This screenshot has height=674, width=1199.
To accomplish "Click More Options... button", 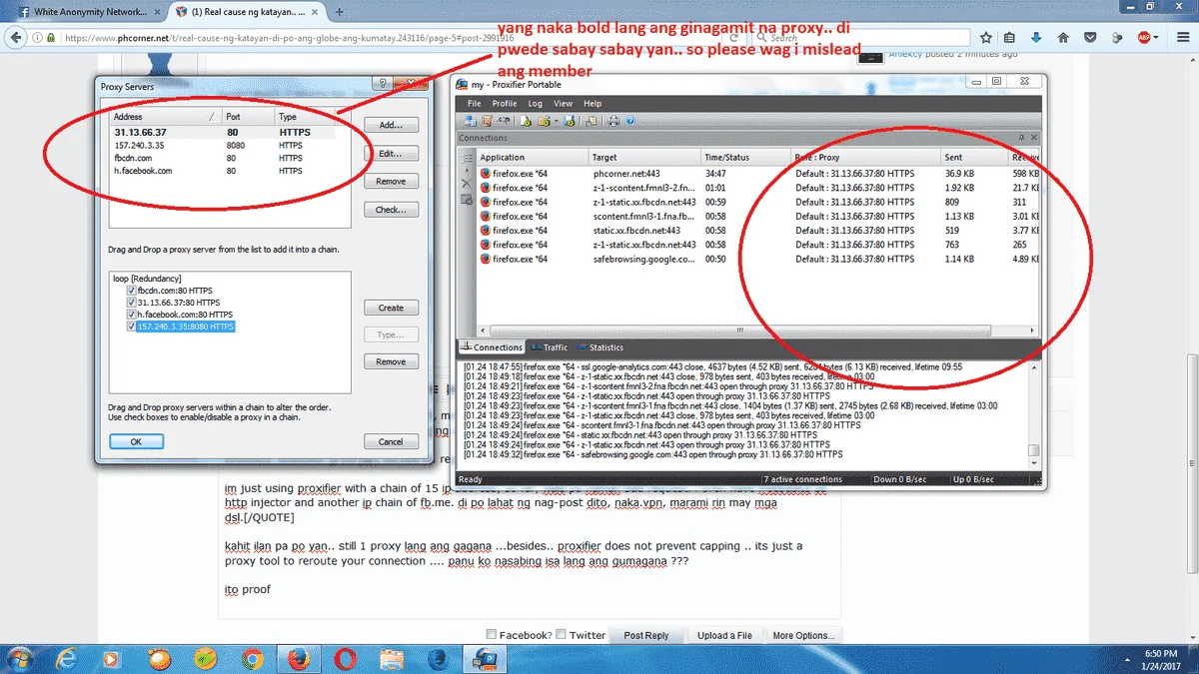I will pos(802,635).
